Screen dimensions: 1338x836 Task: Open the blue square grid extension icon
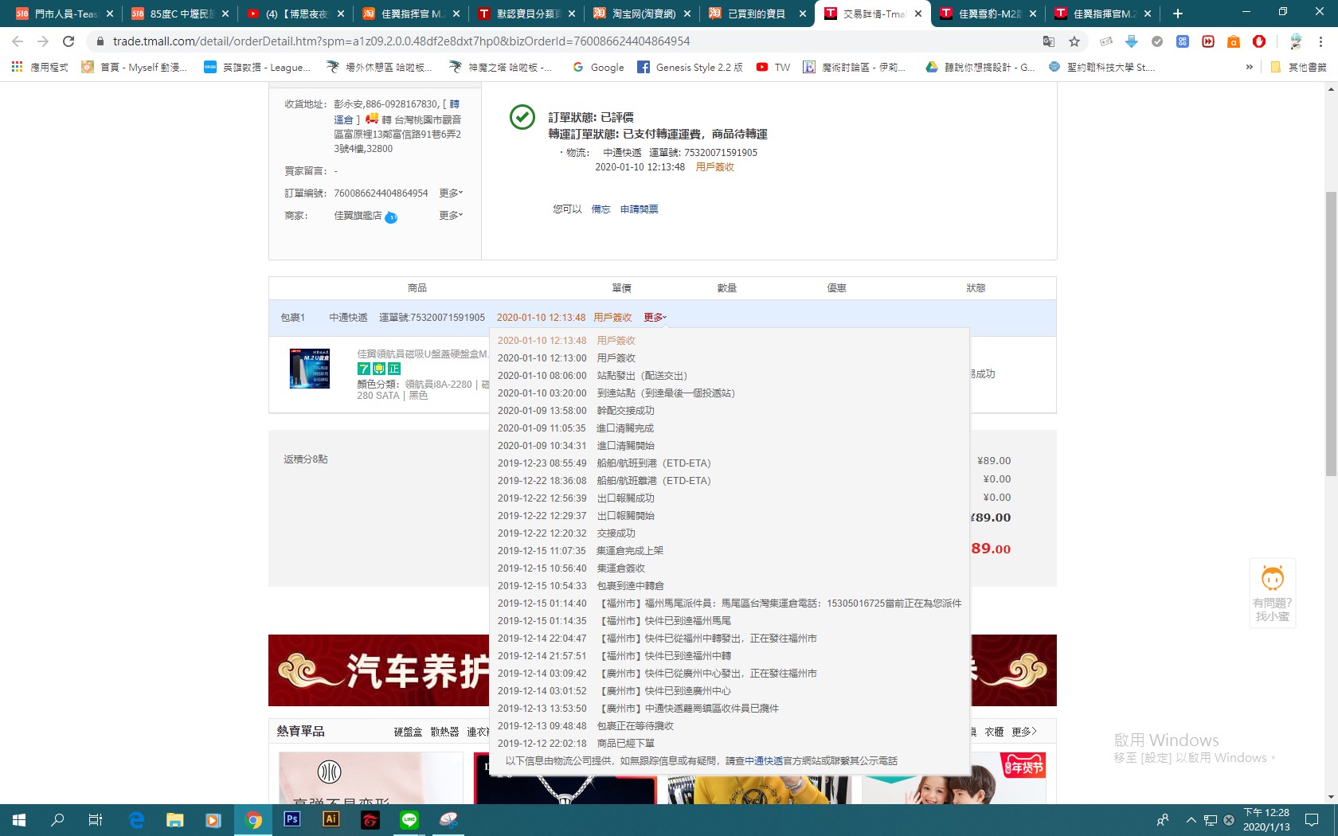point(1183,41)
